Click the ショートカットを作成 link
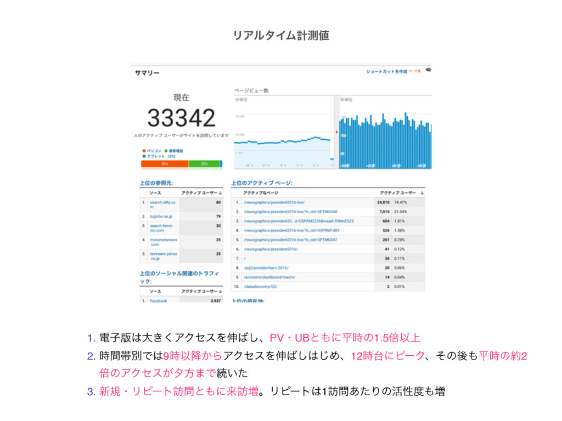562x421 pixels. tap(386, 72)
